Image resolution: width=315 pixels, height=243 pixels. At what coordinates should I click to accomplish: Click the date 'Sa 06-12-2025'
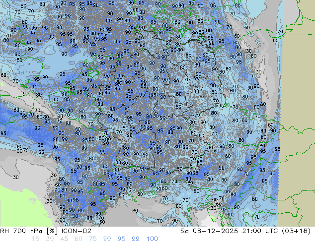tap(209, 231)
